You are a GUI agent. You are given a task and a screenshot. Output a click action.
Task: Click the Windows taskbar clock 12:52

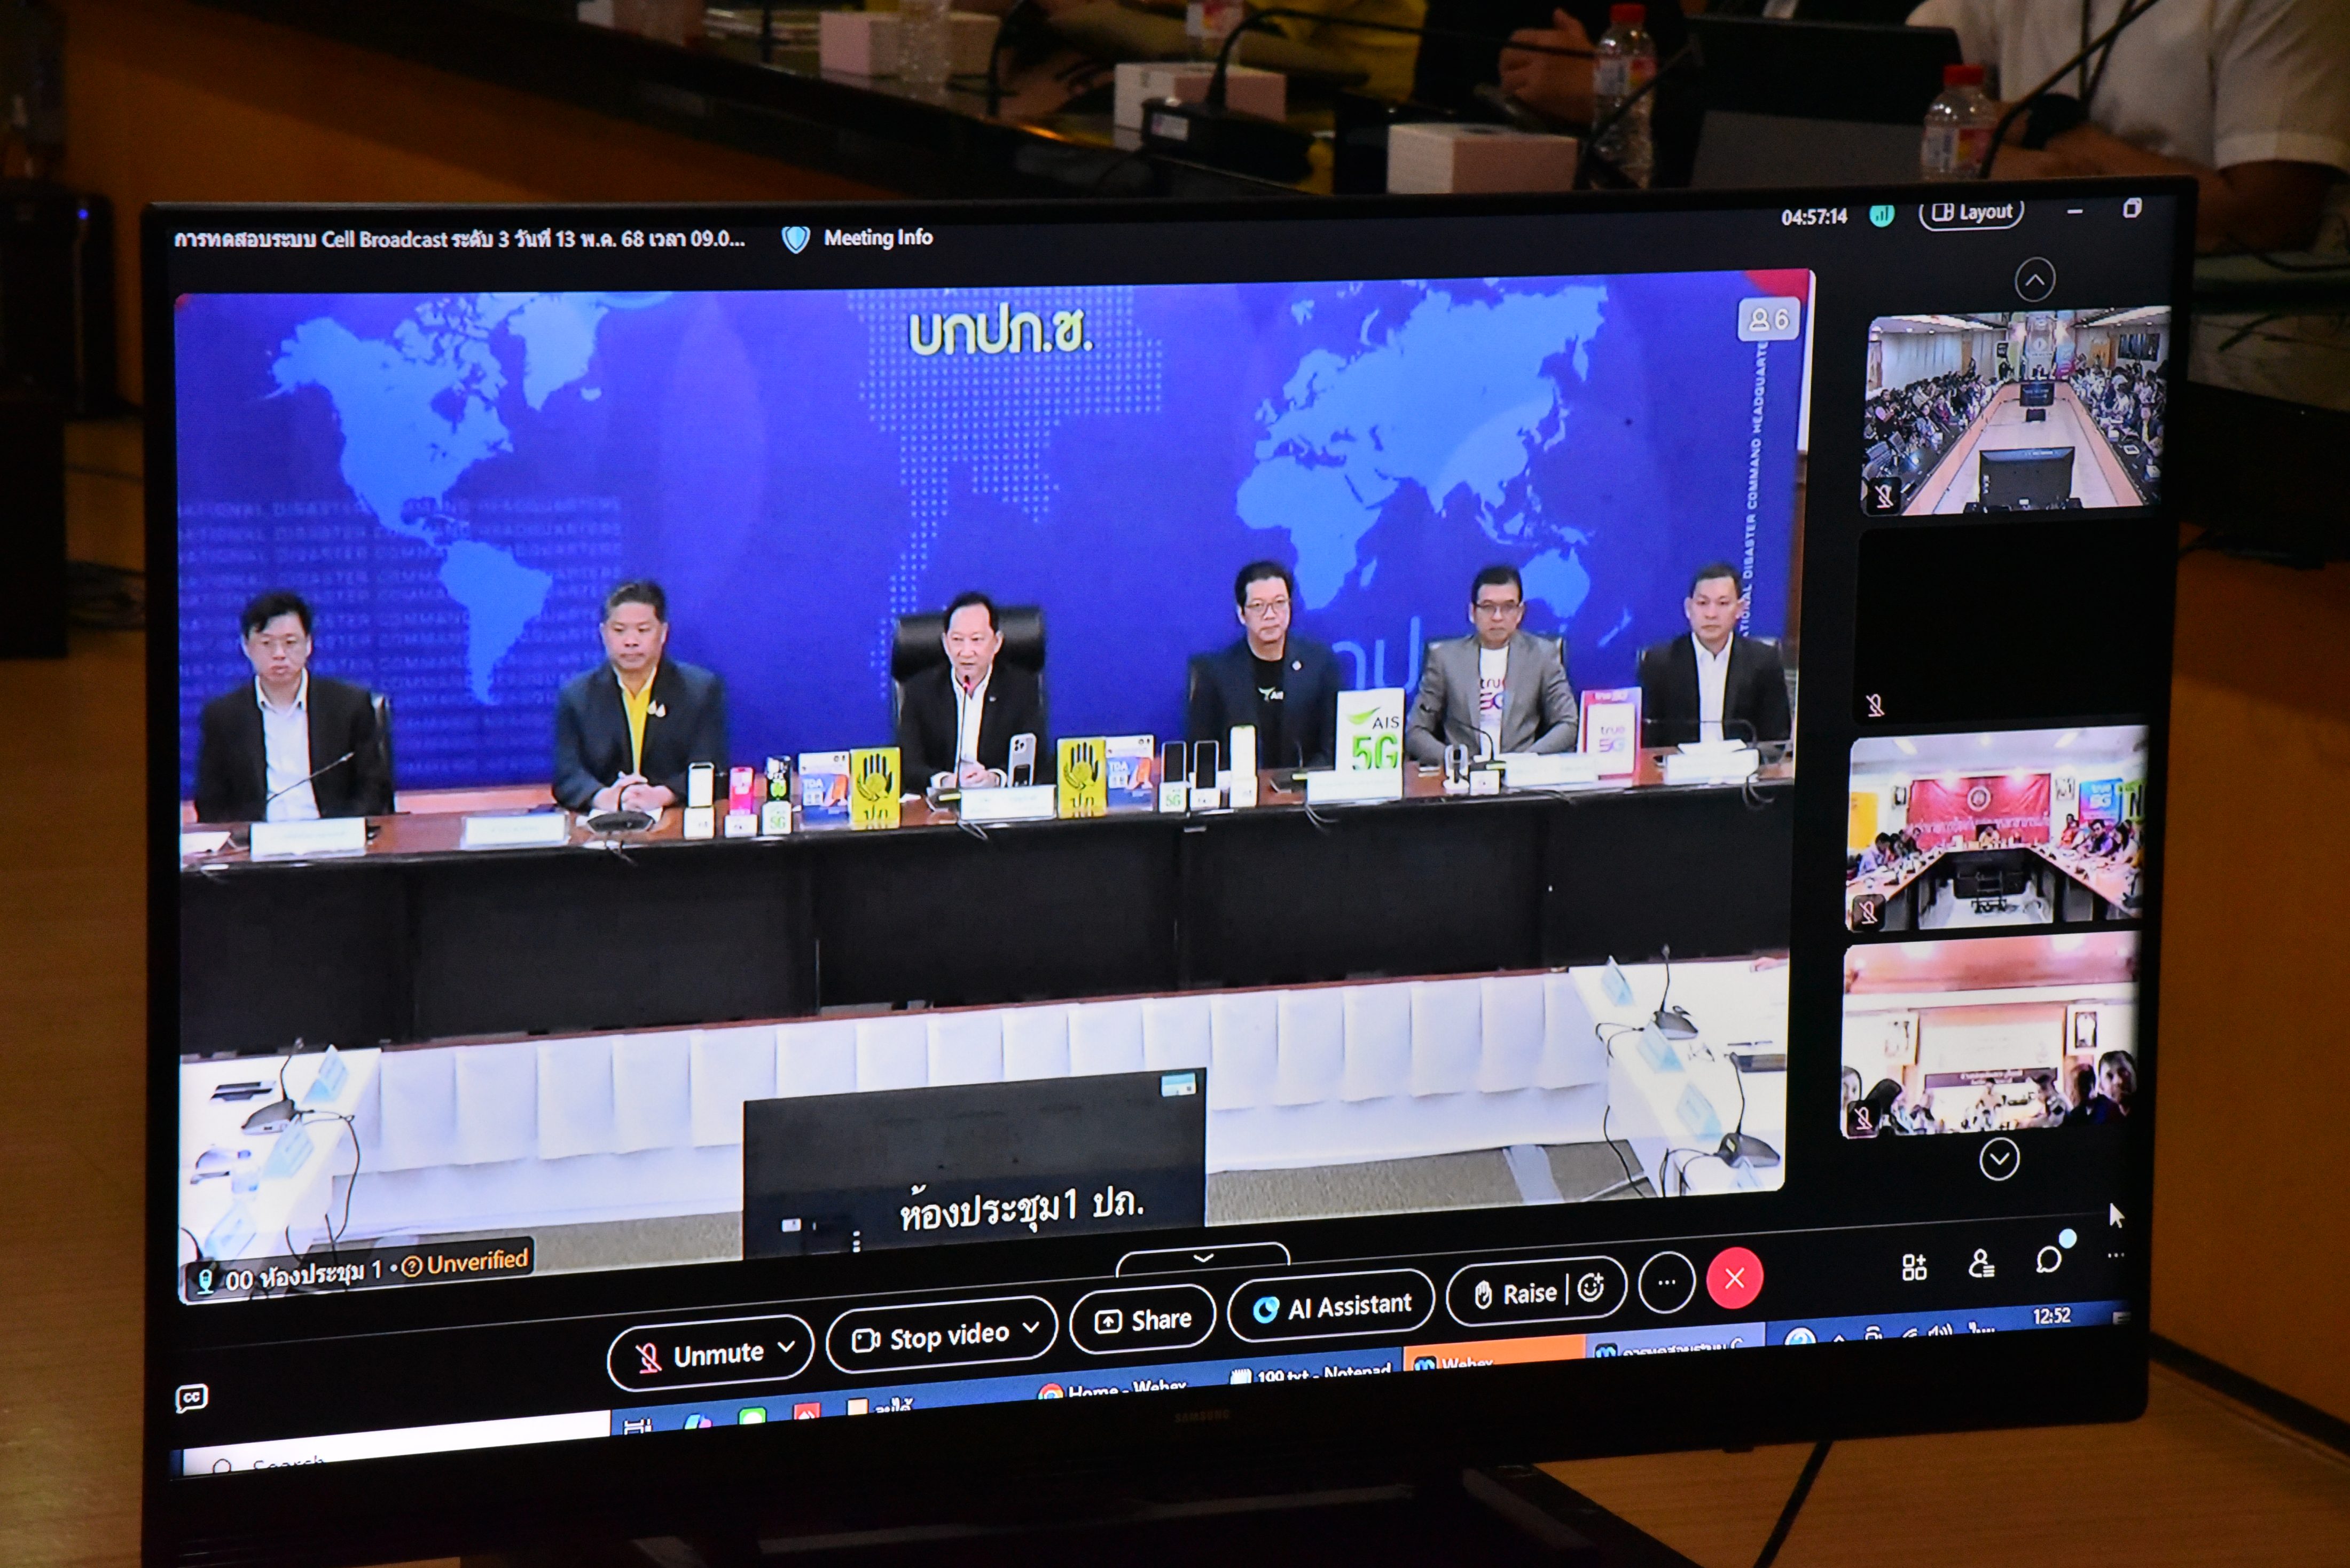point(2051,1316)
